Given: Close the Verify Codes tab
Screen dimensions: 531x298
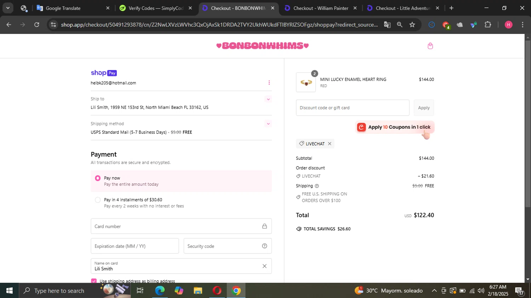Looking at the screenshot, I should [x=190, y=8].
